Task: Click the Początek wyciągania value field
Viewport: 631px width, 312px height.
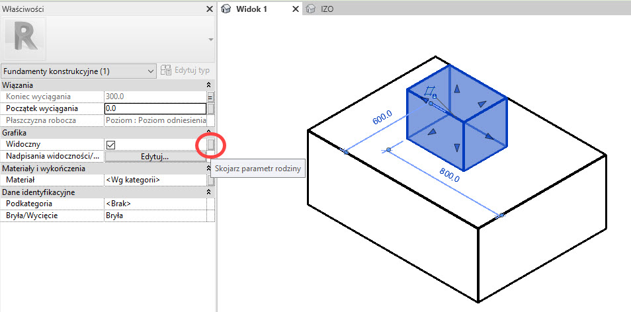Action: 155,108
